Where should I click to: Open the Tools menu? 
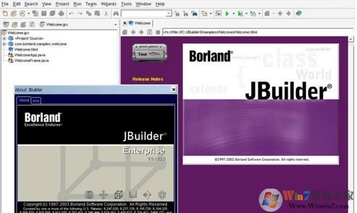(126, 4)
